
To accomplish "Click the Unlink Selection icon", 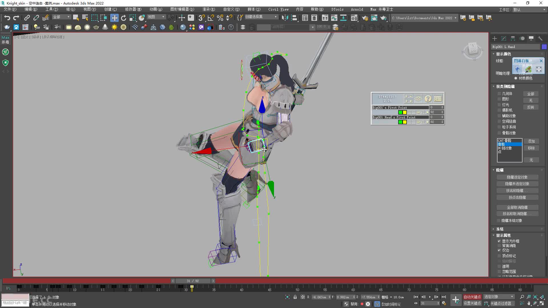I will point(36,18).
